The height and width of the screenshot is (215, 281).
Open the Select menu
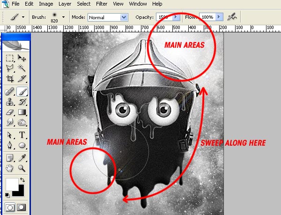coord(84,4)
